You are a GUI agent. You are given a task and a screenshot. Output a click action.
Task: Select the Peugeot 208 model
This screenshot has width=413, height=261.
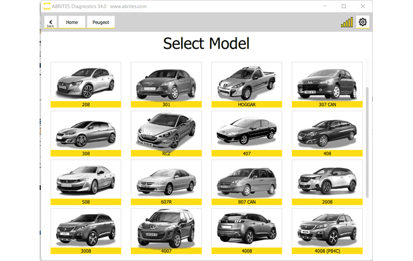(x=86, y=84)
